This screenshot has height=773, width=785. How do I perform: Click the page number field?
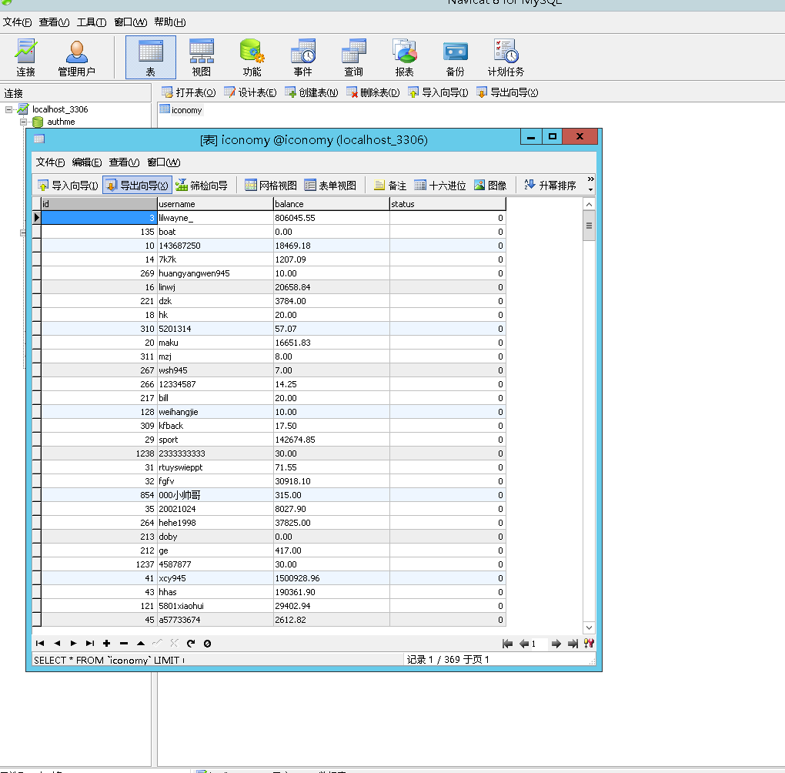coord(539,644)
